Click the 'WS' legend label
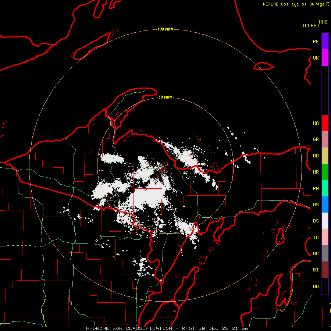331x331 pixels. (316, 205)
